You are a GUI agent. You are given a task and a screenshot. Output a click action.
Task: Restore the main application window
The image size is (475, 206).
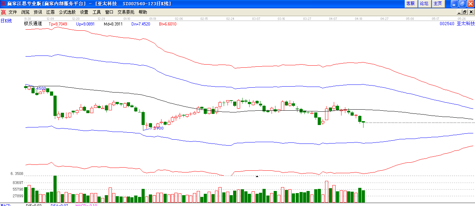(462, 3)
